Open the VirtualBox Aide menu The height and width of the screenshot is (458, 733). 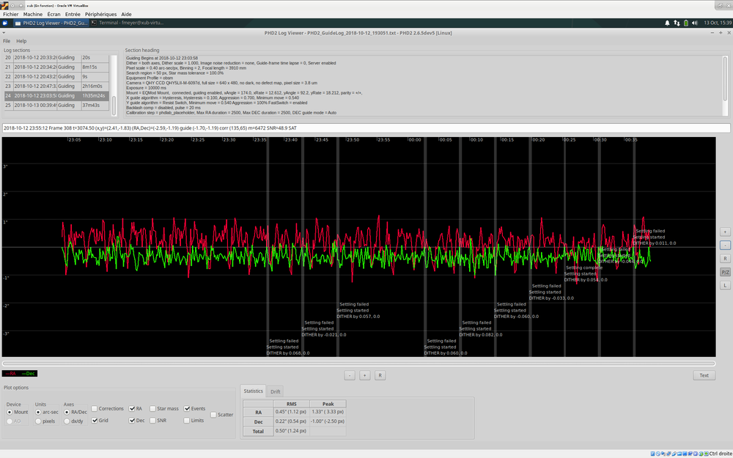pyautogui.click(x=126, y=14)
